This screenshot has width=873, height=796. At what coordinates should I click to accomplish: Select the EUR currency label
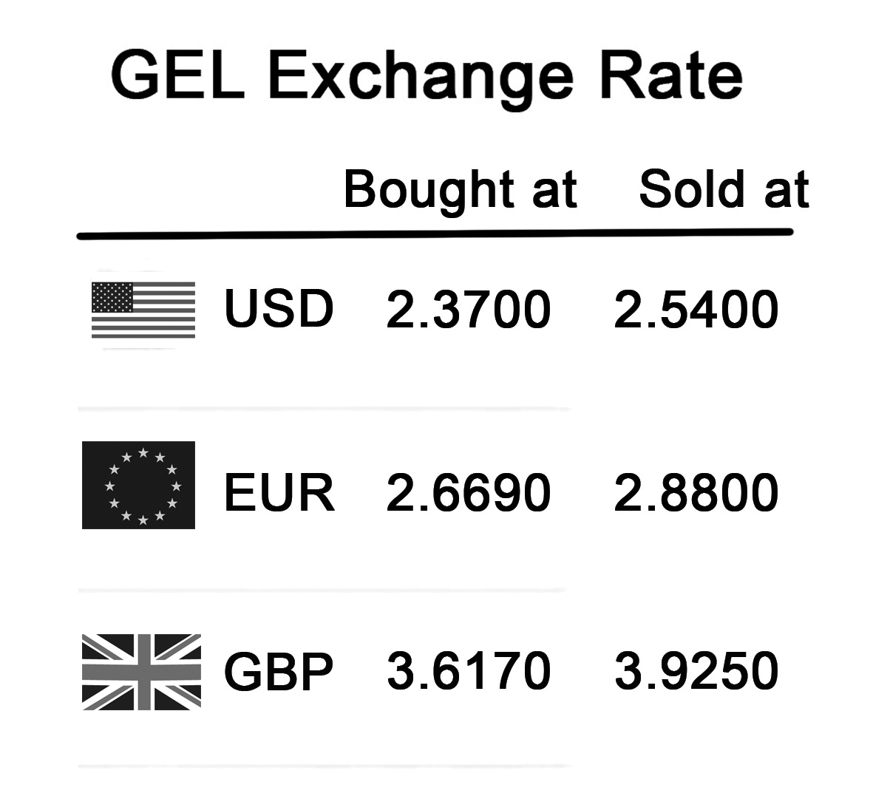(279, 493)
